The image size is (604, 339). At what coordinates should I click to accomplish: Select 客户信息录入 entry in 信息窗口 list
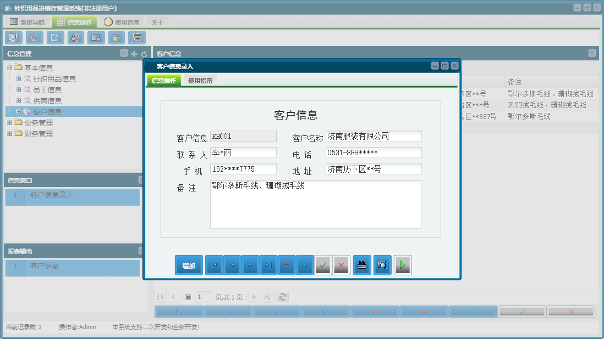pyautogui.click(x=73, y=197)
